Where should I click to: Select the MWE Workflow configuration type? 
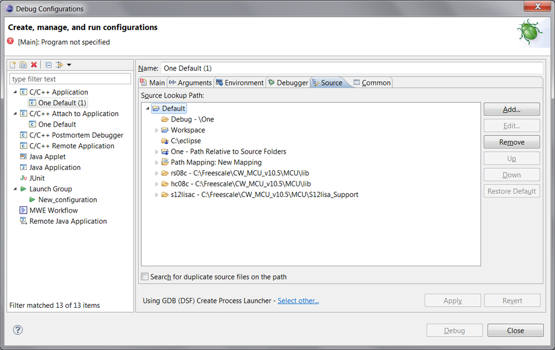pos(53,210)
